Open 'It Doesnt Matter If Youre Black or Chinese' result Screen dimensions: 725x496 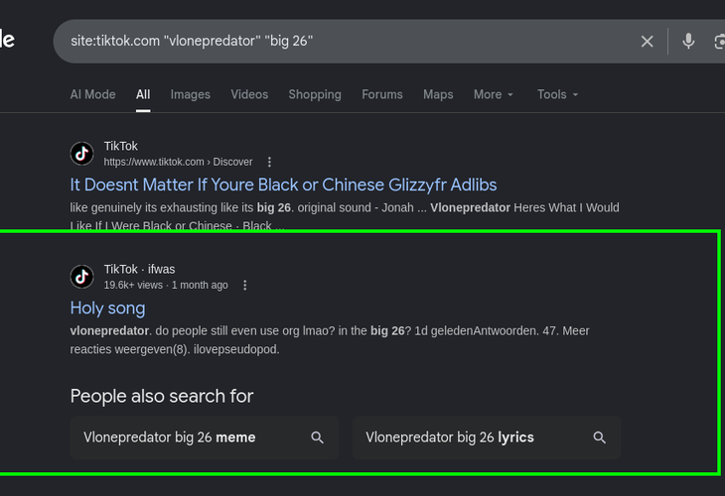[x=283, y=185]
